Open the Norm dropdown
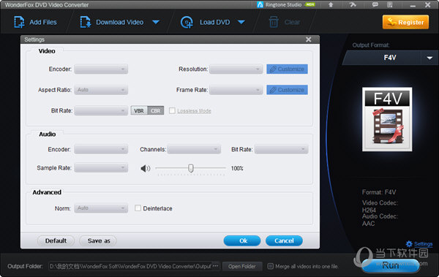The image size is (439, 277). [101, 208]
